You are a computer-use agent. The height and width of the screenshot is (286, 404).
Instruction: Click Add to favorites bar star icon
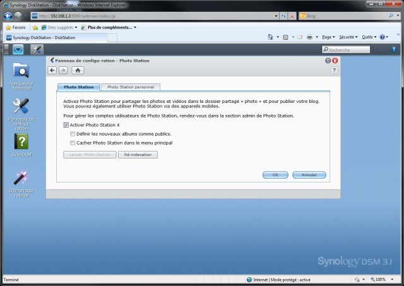35,27
